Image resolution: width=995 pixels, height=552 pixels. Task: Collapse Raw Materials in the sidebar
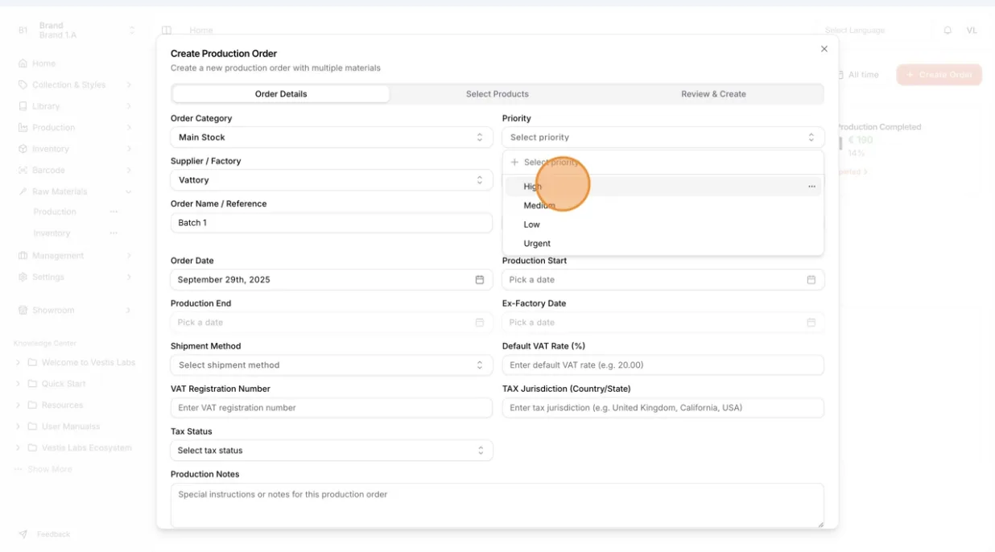coord(76,192)
